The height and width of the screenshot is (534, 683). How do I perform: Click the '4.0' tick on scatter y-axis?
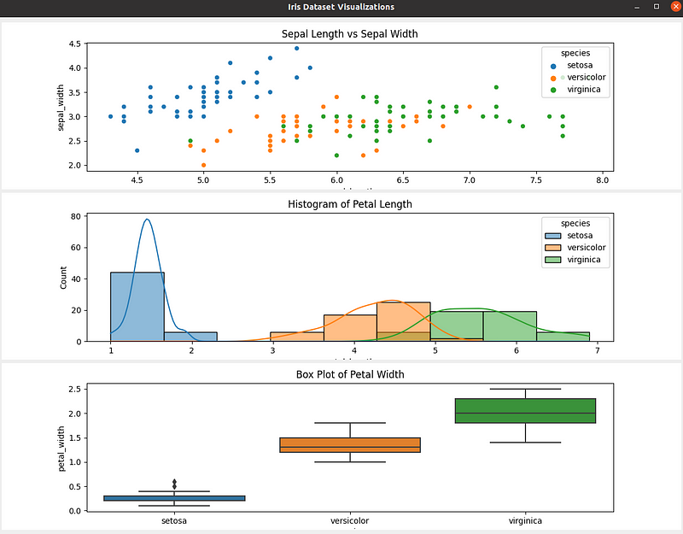(74, 68)
